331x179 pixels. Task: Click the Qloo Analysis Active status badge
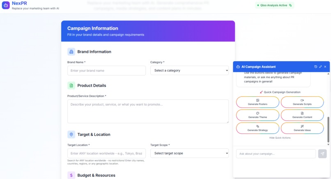click(x=274, y=5)
